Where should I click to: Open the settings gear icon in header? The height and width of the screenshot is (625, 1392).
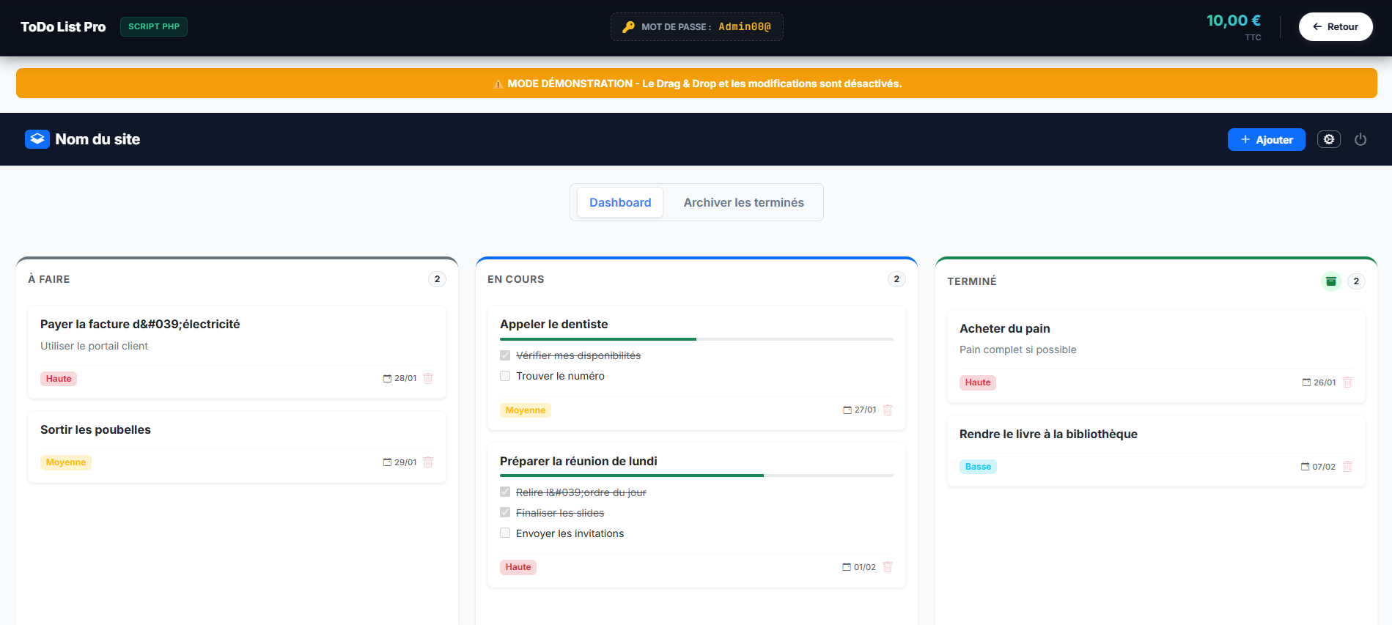coord(1328,139)
